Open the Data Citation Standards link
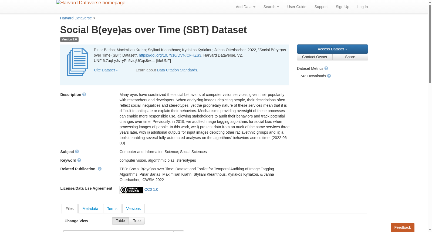This screenshot has width=432, height=232. [x=177, y=70]
